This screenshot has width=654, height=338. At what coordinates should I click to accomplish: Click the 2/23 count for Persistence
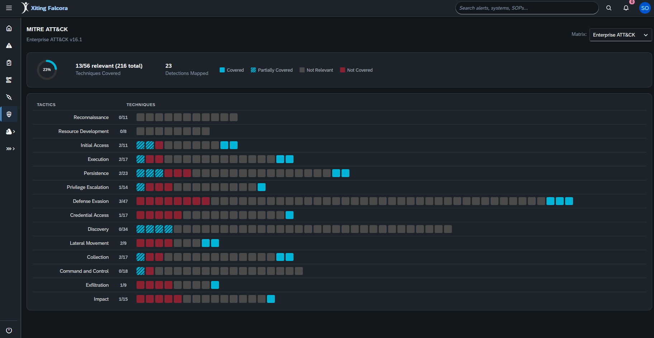pos(123,173)
